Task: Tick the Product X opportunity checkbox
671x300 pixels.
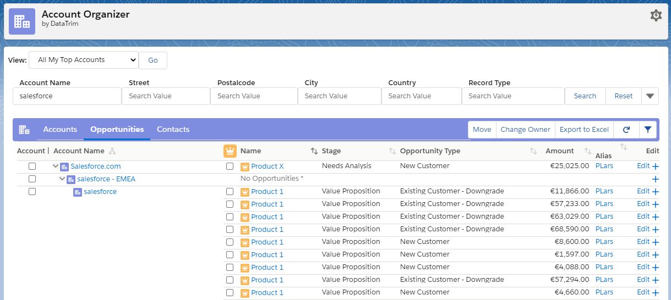Action: pyautogui.click(x=230, y=166)
